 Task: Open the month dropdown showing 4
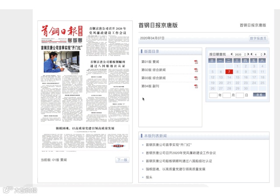coord(258,54)
